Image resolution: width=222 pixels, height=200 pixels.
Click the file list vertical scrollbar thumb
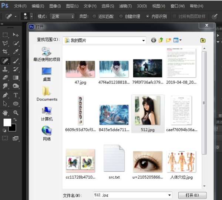pos(204,103)
